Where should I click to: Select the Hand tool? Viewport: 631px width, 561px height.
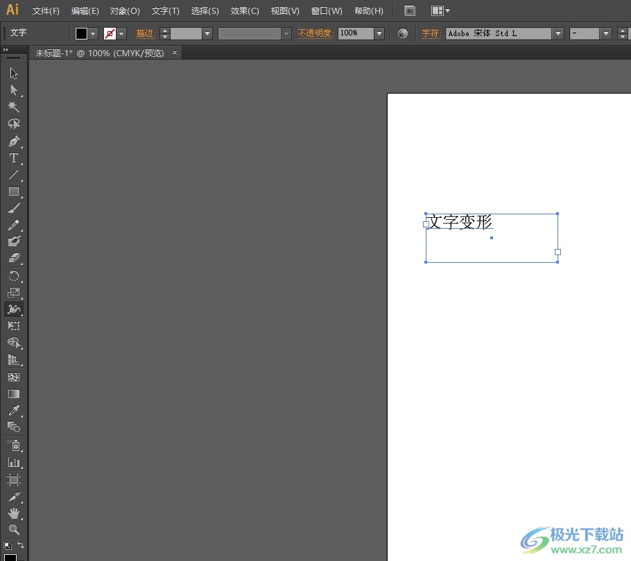13,513
